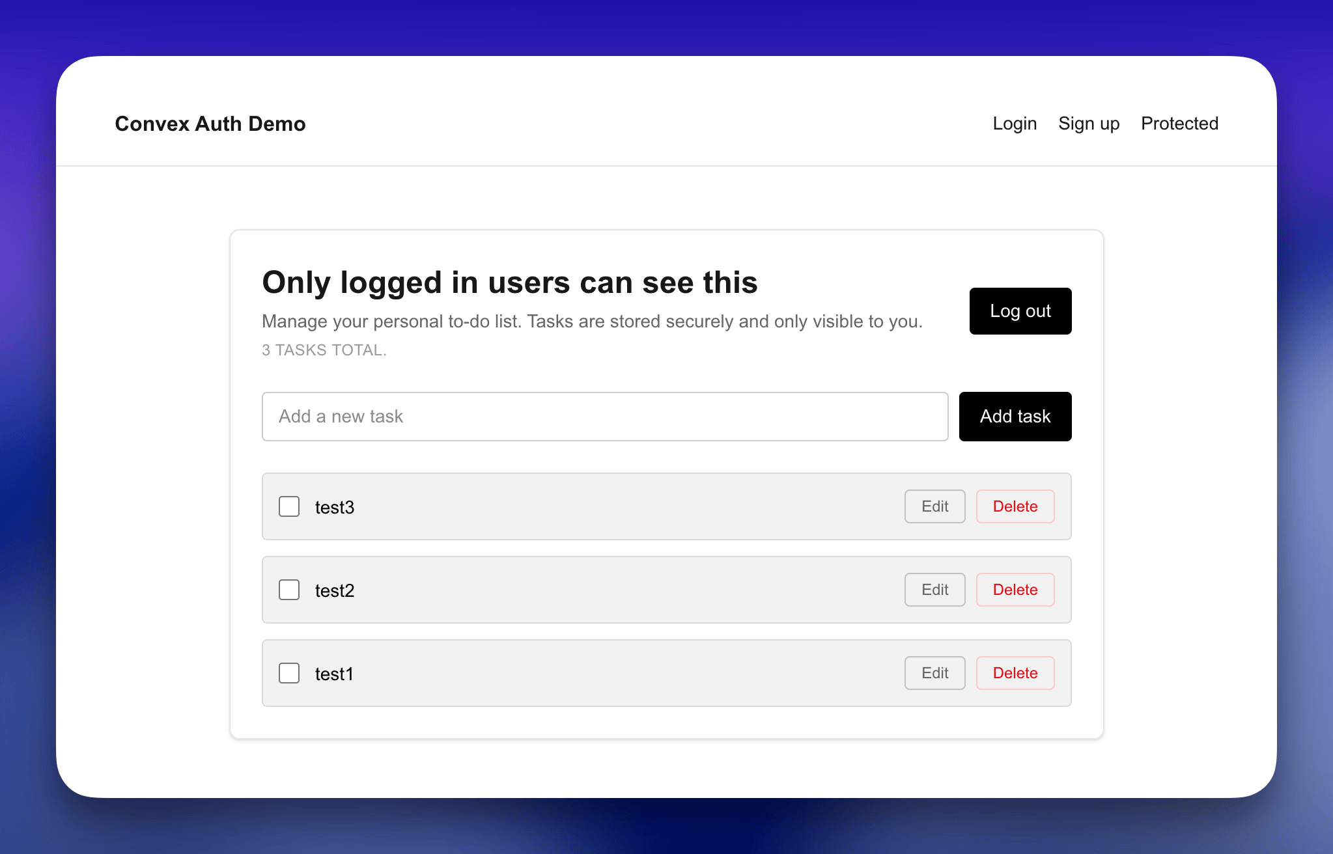1333x854 pixels.
Task: Open Edit for the test1 task
Action: pos(934,673)
